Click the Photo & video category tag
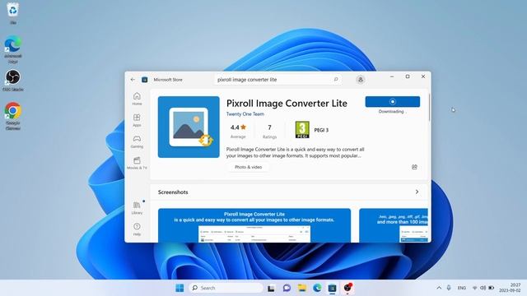The image size is (527, 296). tap(248, 167)
